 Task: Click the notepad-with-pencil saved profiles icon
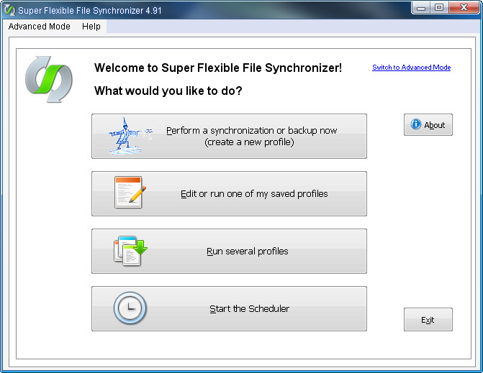pyautogui.click(x=130, y=193)
